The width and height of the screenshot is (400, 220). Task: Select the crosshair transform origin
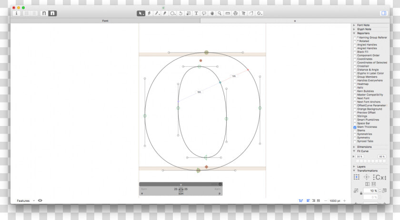coord(366,177)
